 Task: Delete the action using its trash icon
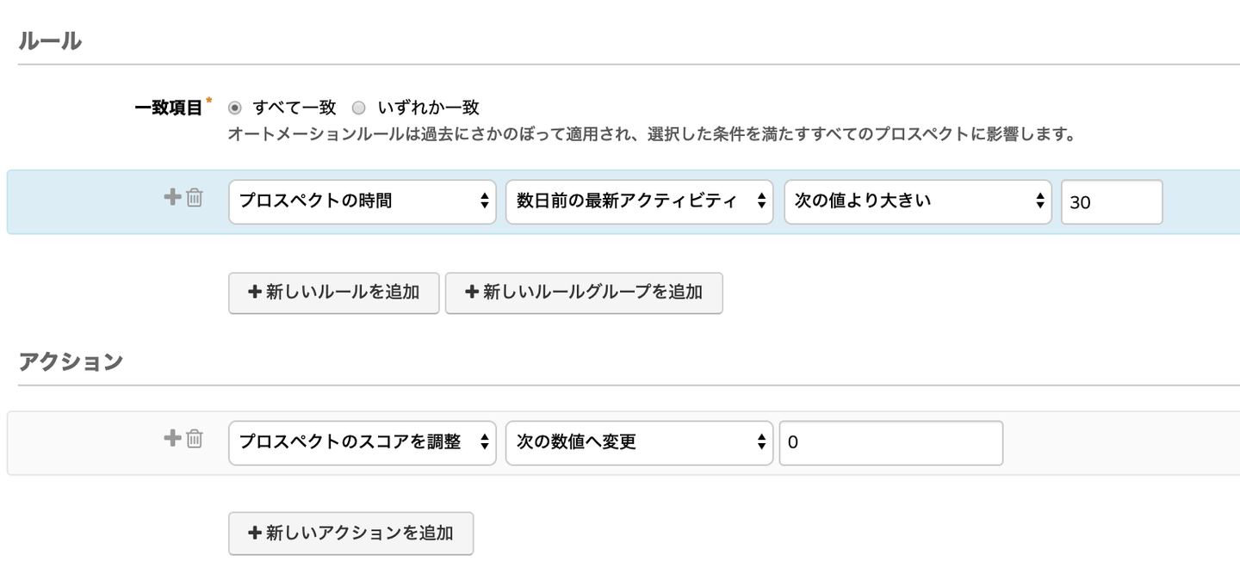[195, 439]
